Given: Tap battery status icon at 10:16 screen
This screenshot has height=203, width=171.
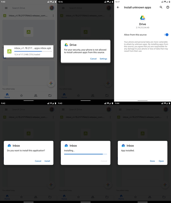Looking at the screenshot, I should 112,2.
